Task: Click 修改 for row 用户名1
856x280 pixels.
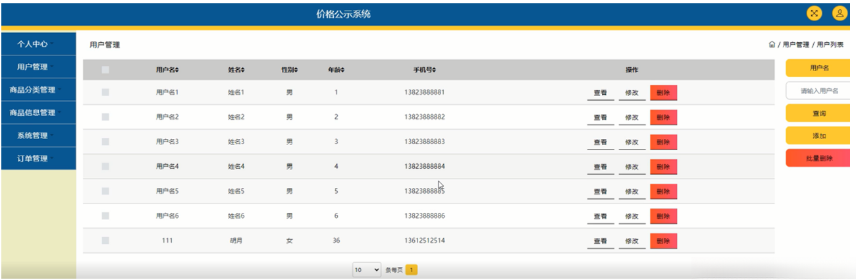Action: point(631,94)
